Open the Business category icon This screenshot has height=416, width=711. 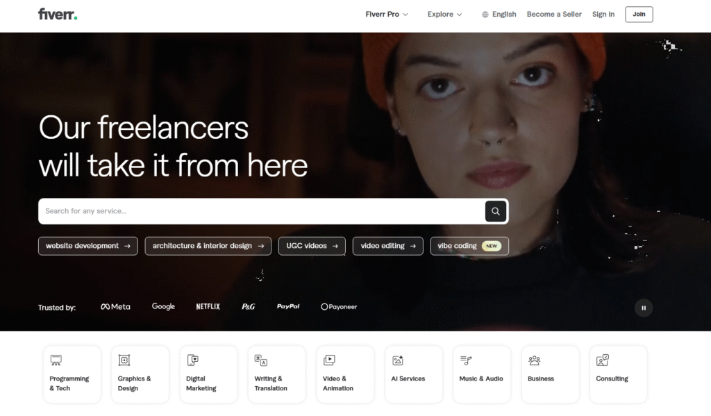pos(534,360)
